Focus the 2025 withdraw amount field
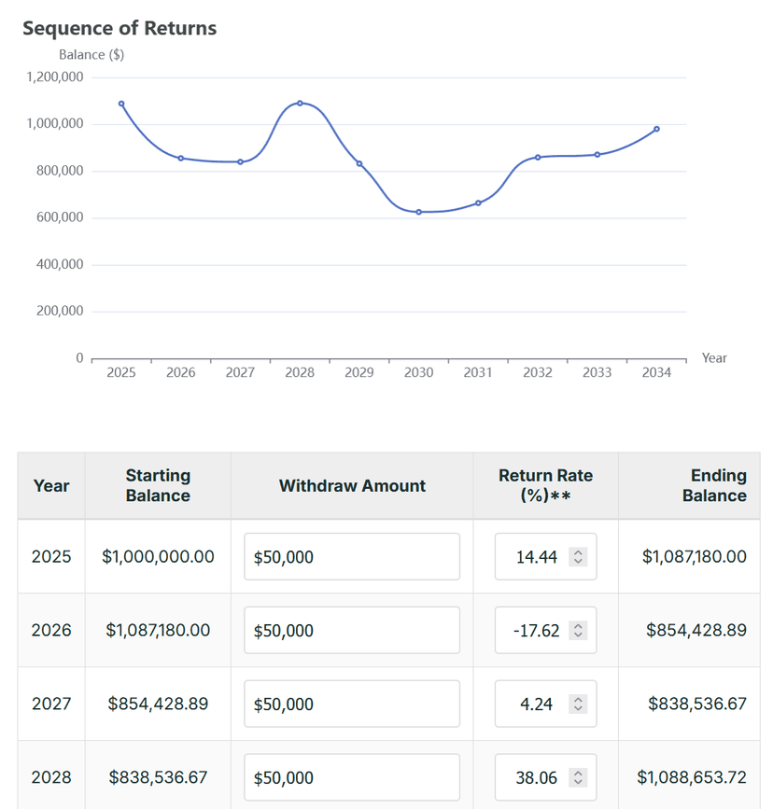Image resolution: width=773 pixels, height=809 pixels. tap(352, 557)
